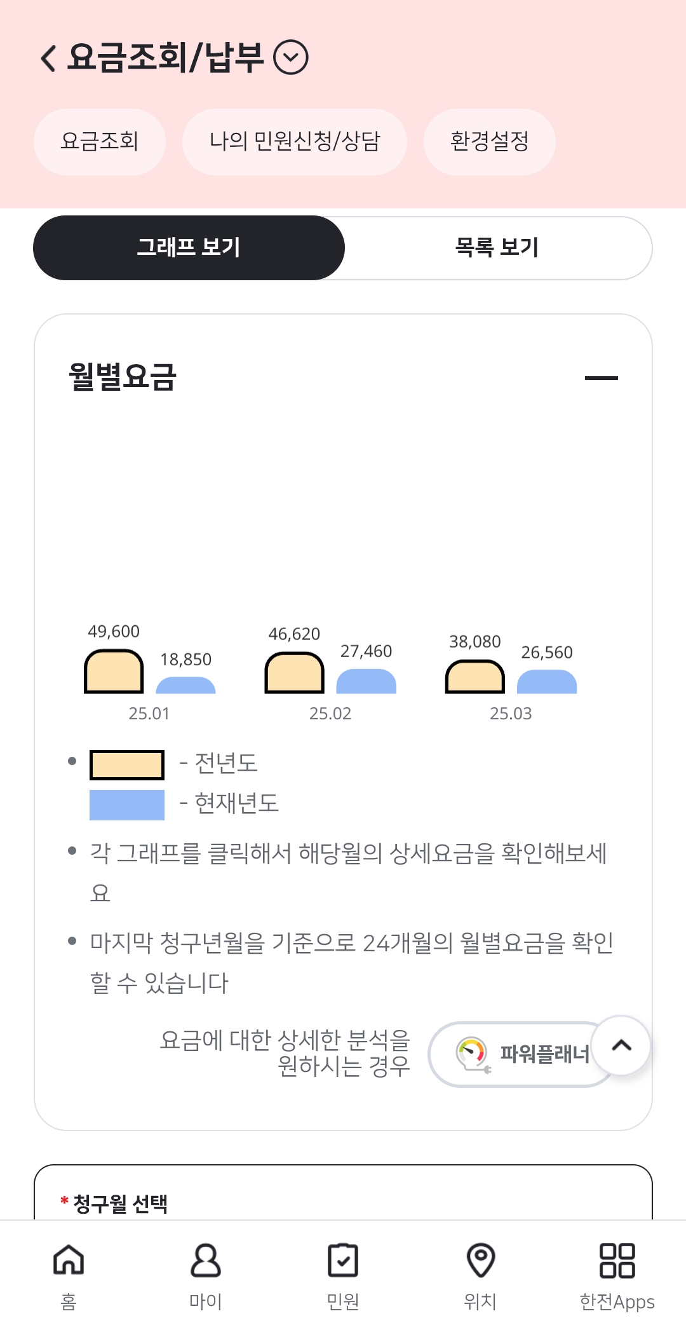Switch to 목록 보기 view
Viewport: 686px width, 1344px height.
click(x=497, y=248)
